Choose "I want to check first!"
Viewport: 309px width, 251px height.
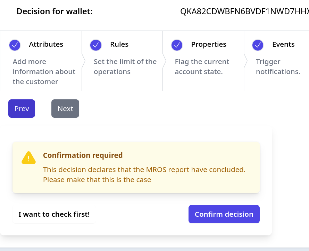click(x=54, y=214)
